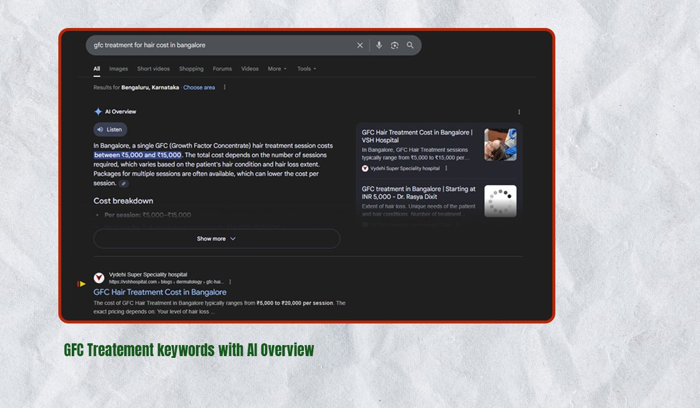Click the Choose area link
The height and width of the screenshot is (408, 700).
[199, 87]
